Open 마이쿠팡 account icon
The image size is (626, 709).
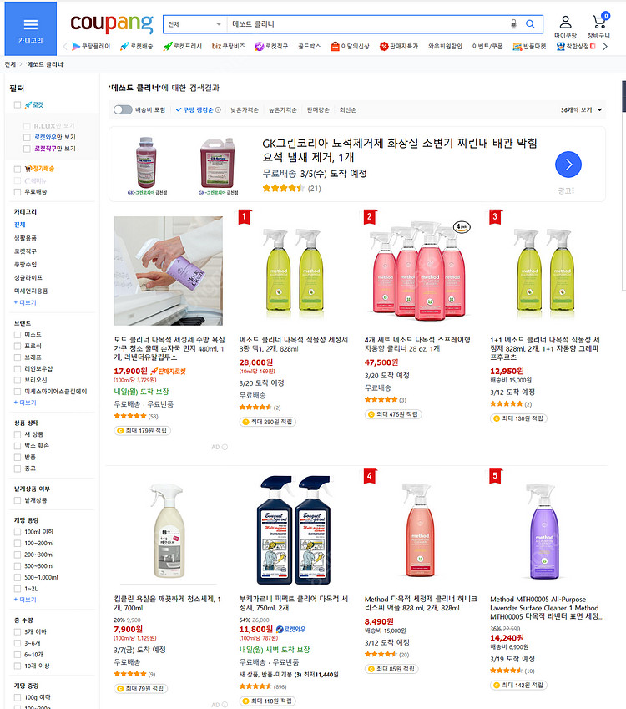[x=565, y=27]
